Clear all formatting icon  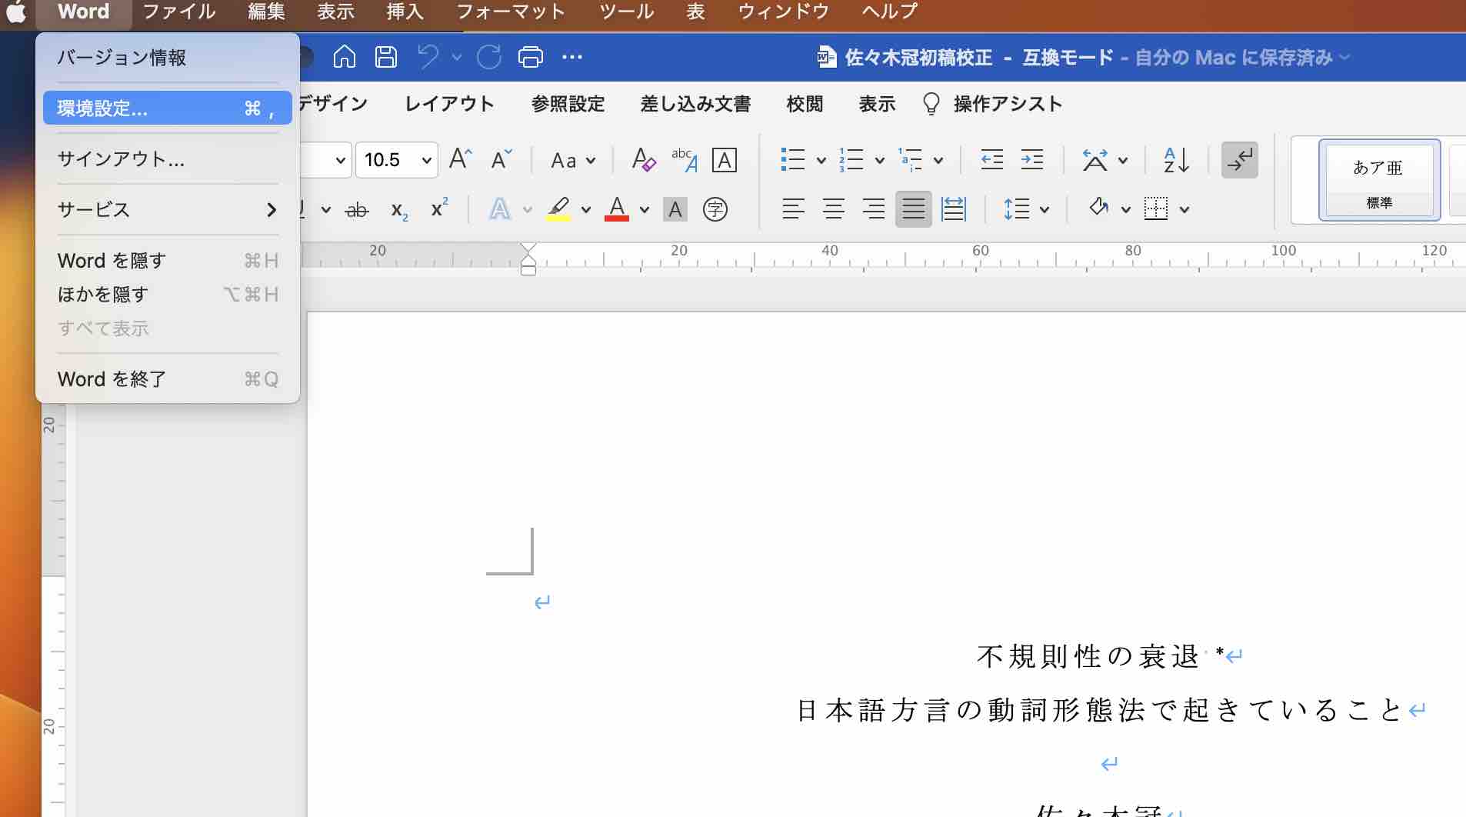(643, 159)
